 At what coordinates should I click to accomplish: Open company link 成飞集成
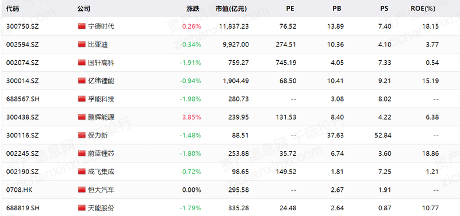[101, 172]
